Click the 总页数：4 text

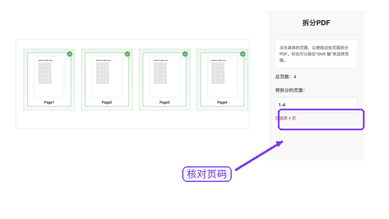(286, 77)
